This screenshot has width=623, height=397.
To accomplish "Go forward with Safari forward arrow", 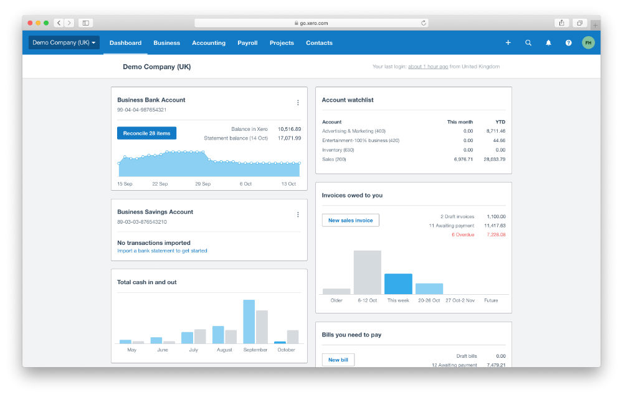I will (69, 23).
